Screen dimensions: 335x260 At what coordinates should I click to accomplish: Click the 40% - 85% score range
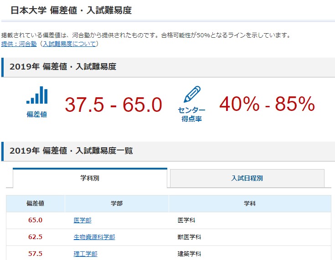pyautogui.click(x=267, y=104)
